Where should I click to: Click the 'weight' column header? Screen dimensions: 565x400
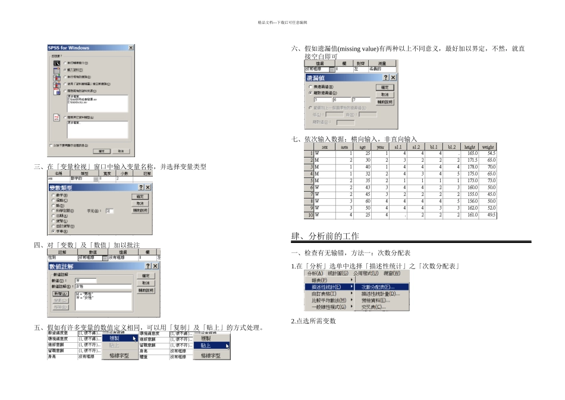tap(488, 147)
